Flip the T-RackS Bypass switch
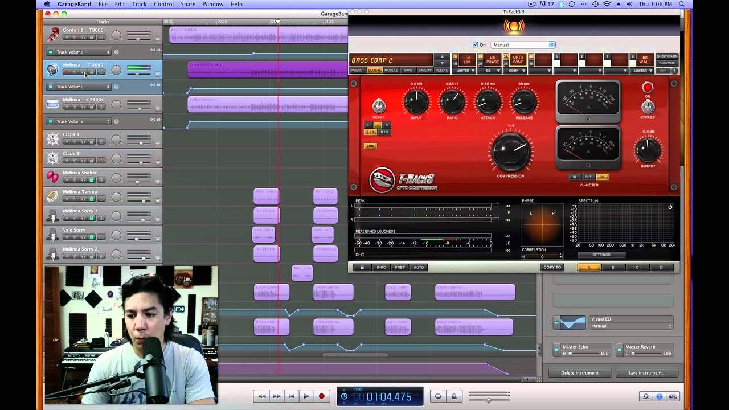729x410 pixels. click(x=647, y=106)
